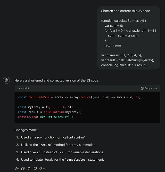Click the reduce inline code in item two
165x172 pixels.
pos(46,145)
